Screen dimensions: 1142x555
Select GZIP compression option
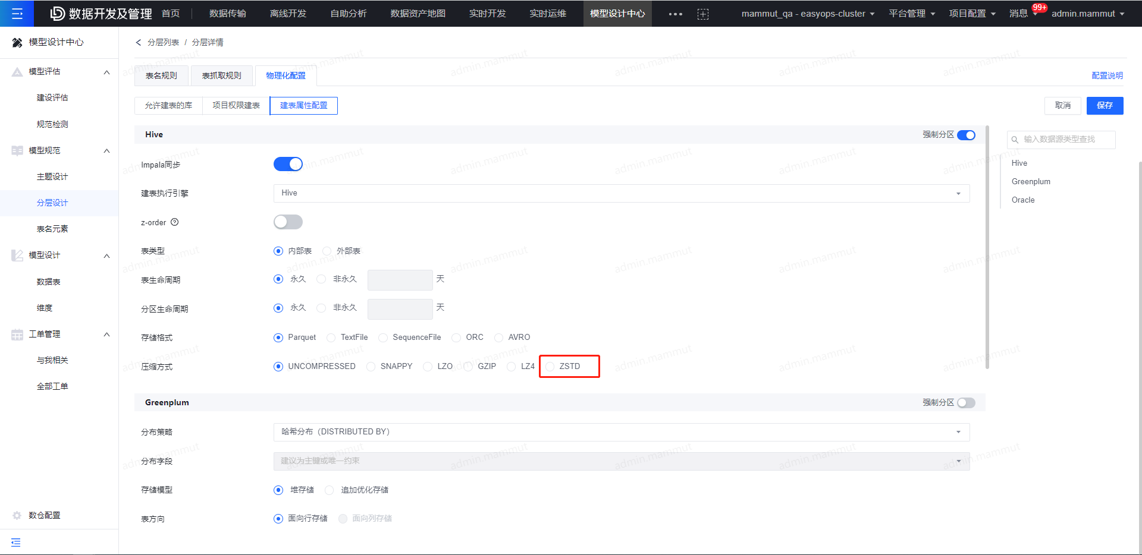[x=468, y=367]
